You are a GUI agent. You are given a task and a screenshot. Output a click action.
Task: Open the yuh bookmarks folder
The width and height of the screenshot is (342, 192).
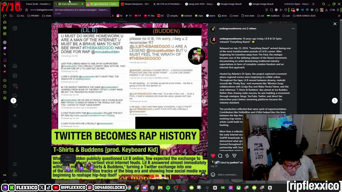pyautogui.click(x=286, y=16)
